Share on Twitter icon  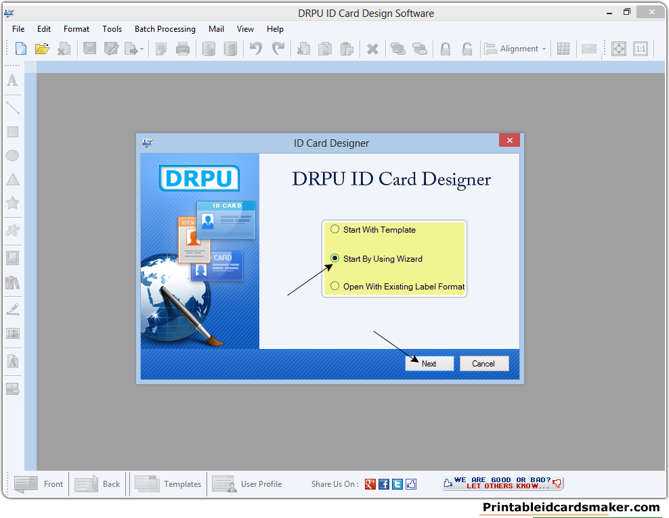coord(397,484)
